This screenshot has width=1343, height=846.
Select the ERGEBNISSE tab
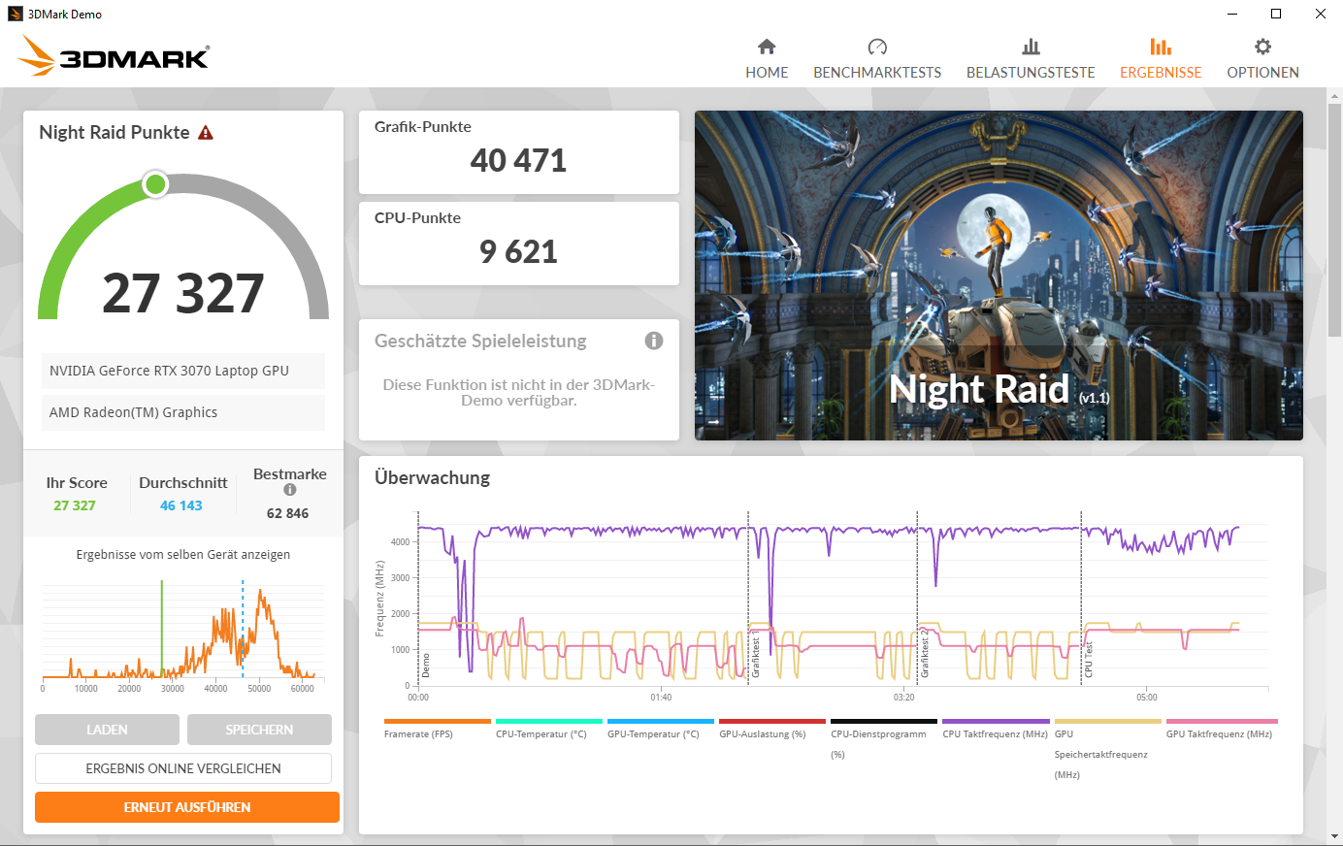[1161, 59]
